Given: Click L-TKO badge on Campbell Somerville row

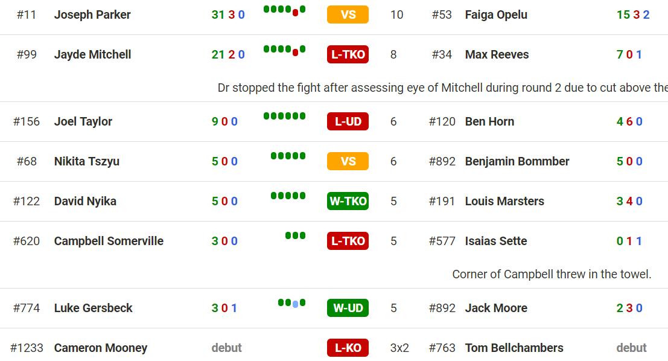Looking at the screenshot, I should (x=348, y=241).
